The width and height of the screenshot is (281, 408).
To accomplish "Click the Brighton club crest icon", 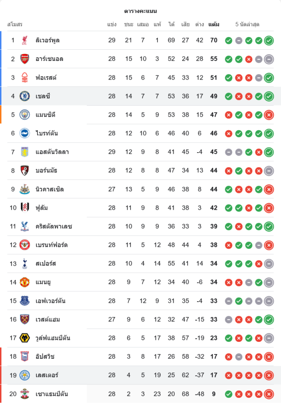I will click(25, 133).
